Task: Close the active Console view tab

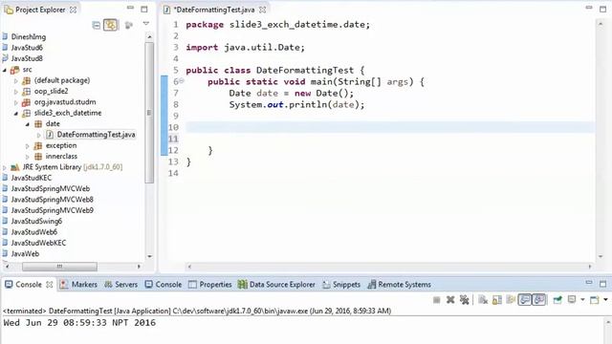Action: point(50,285)
